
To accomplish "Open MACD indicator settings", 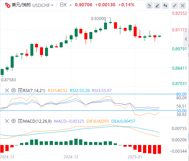I will pos(13,121).
